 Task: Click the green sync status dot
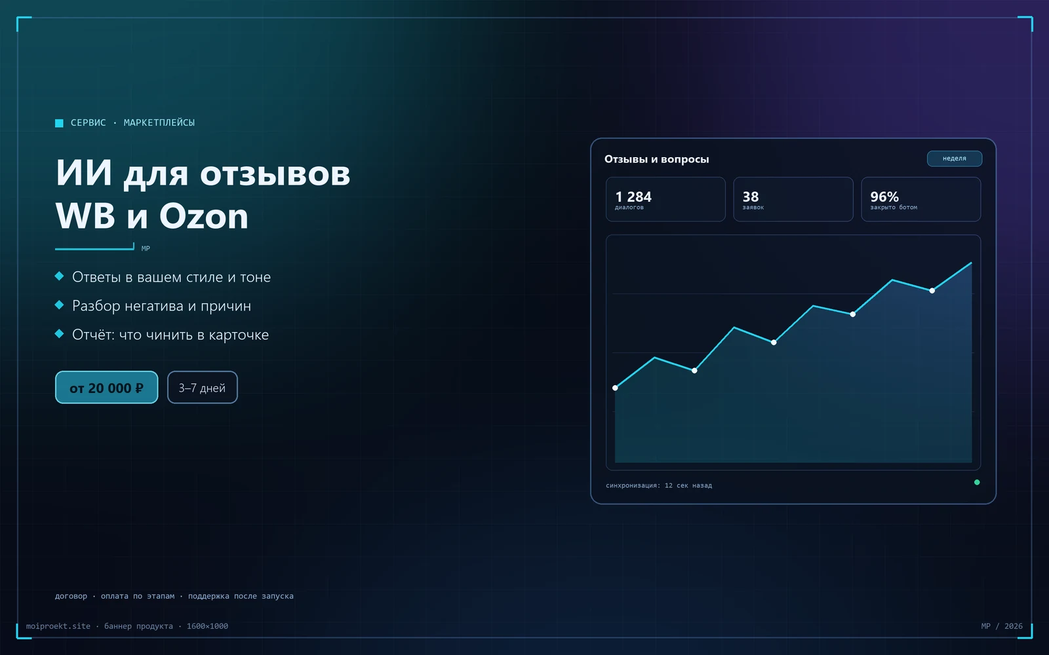[x=977, y=482]
